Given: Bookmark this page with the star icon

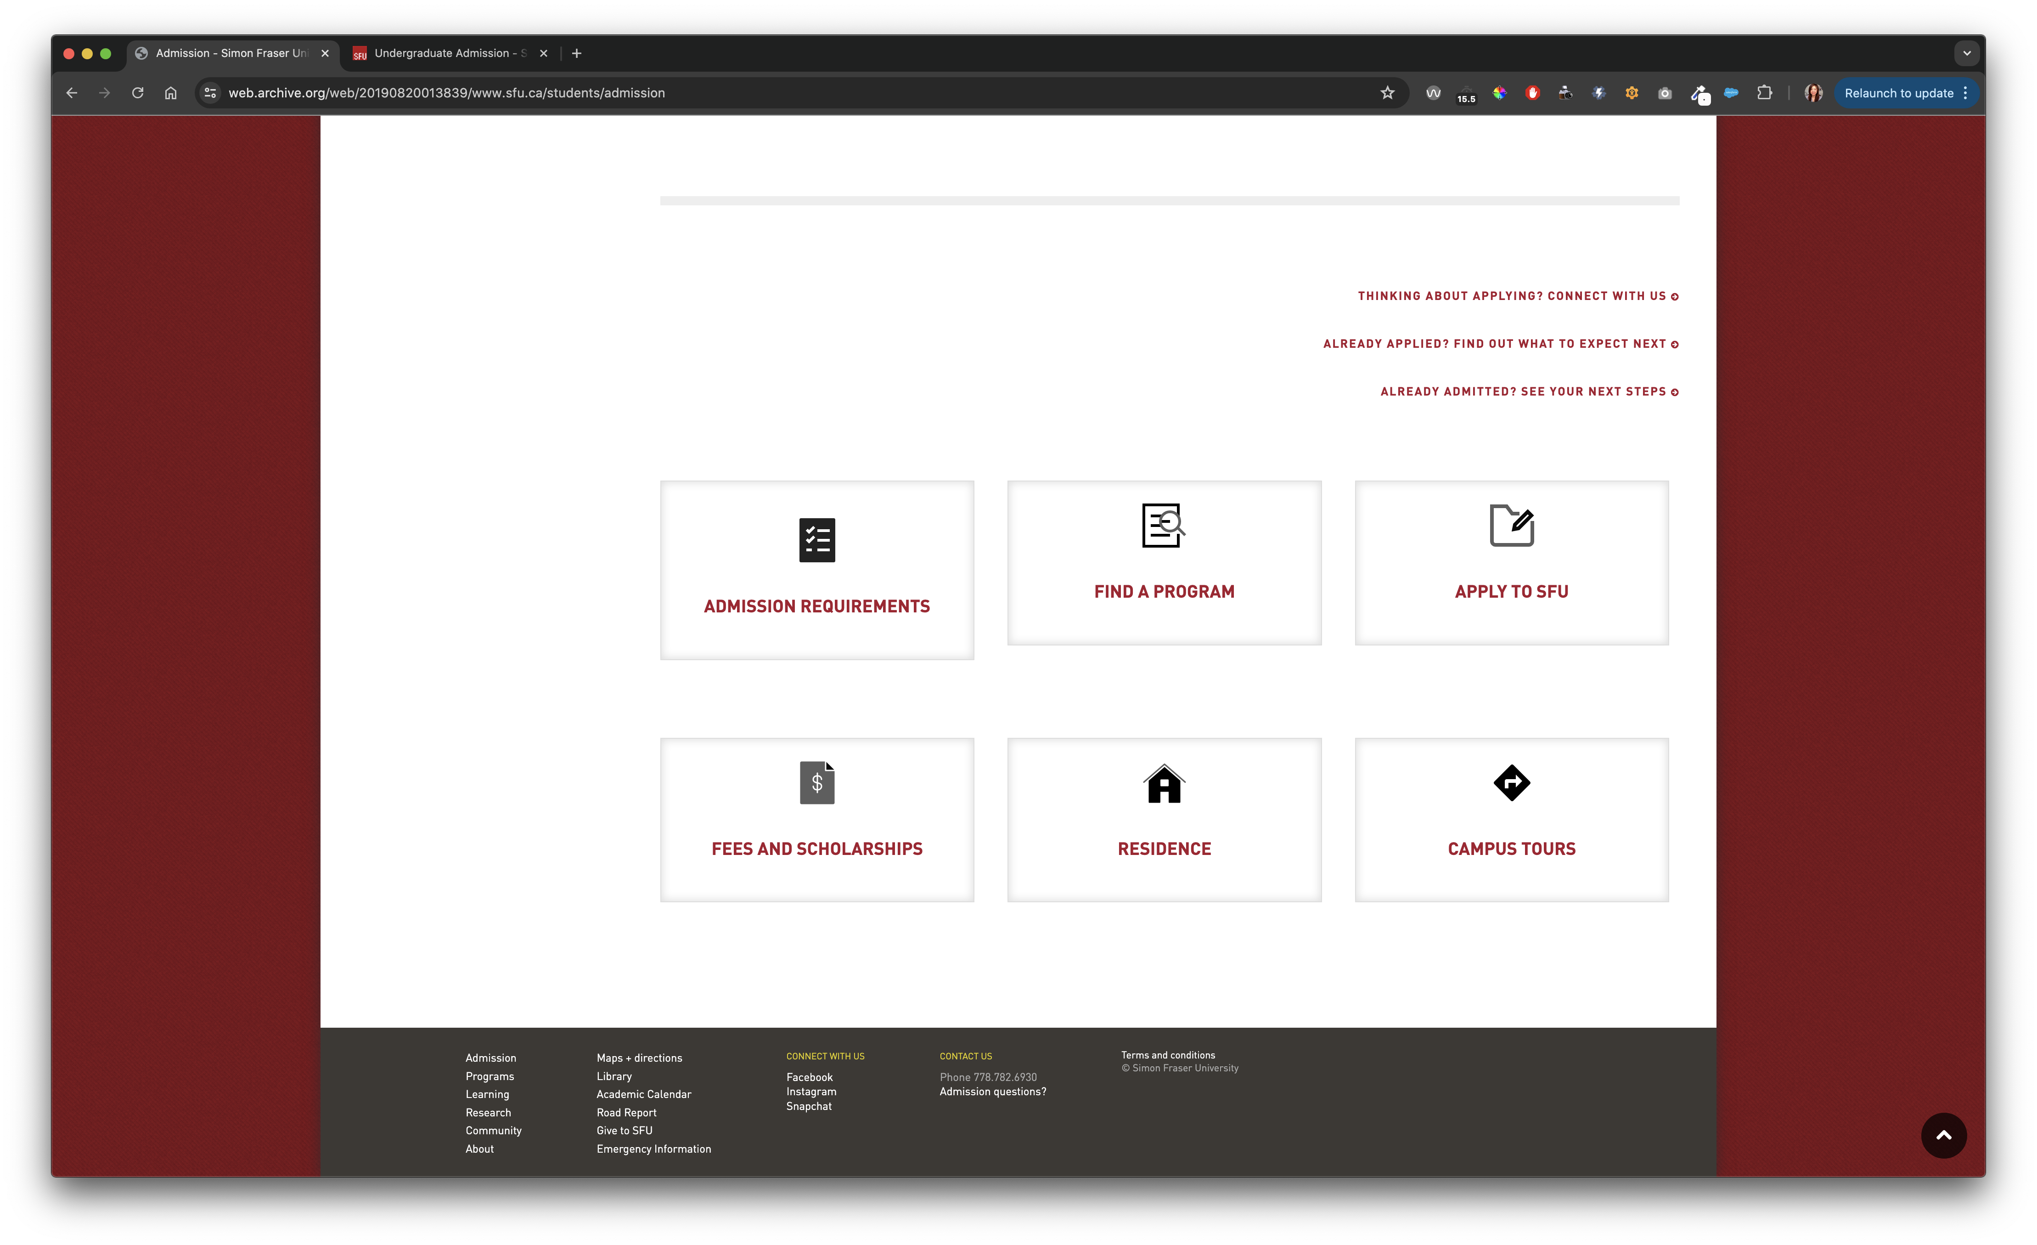Looking at the screenshot, I should 1387,93.
